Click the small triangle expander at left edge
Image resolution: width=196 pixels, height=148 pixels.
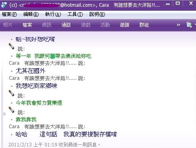click(5, 114)
